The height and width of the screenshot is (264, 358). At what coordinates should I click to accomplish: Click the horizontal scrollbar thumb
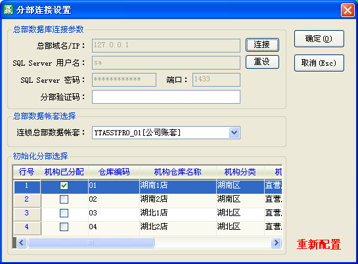pos(91,242)
